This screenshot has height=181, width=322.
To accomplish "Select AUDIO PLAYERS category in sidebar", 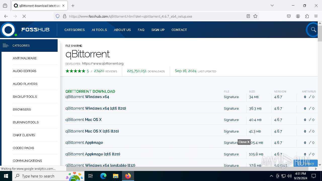I will click(25, 84).
